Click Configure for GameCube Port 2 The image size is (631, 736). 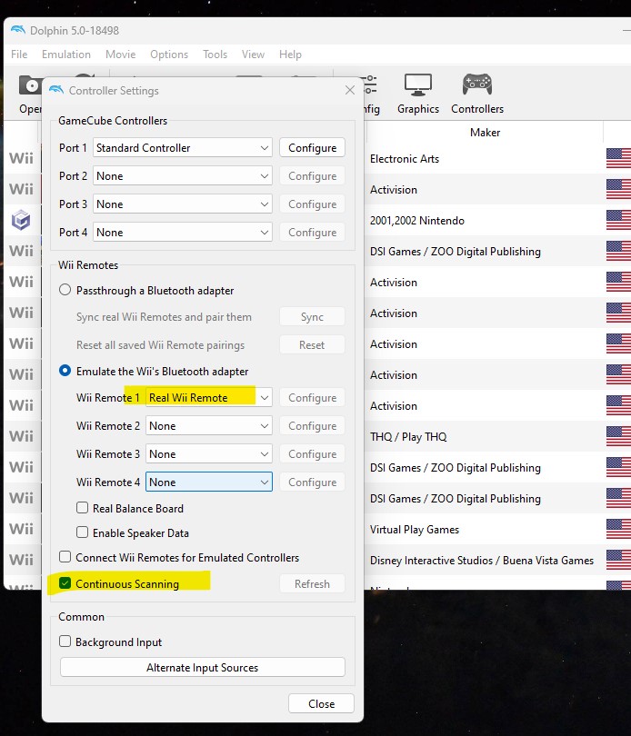312,176
